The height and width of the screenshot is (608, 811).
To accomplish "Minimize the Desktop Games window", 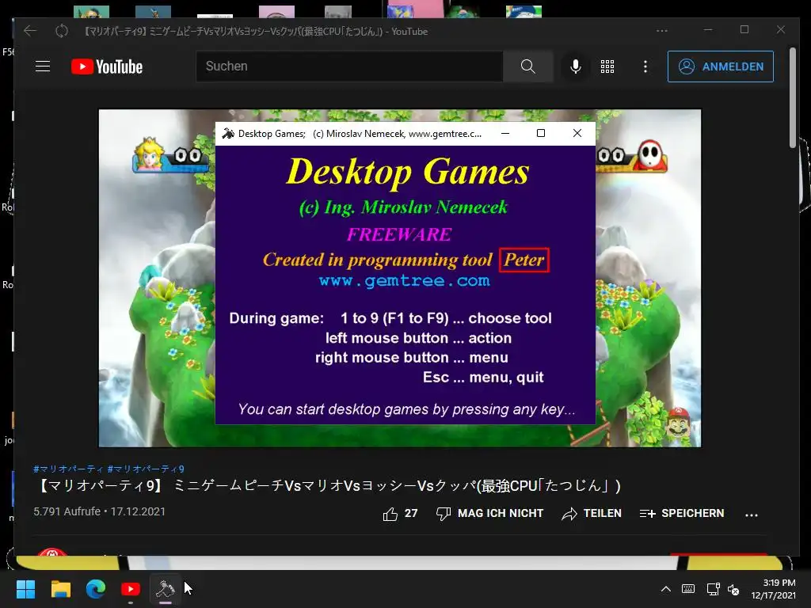I will [505, 133].
